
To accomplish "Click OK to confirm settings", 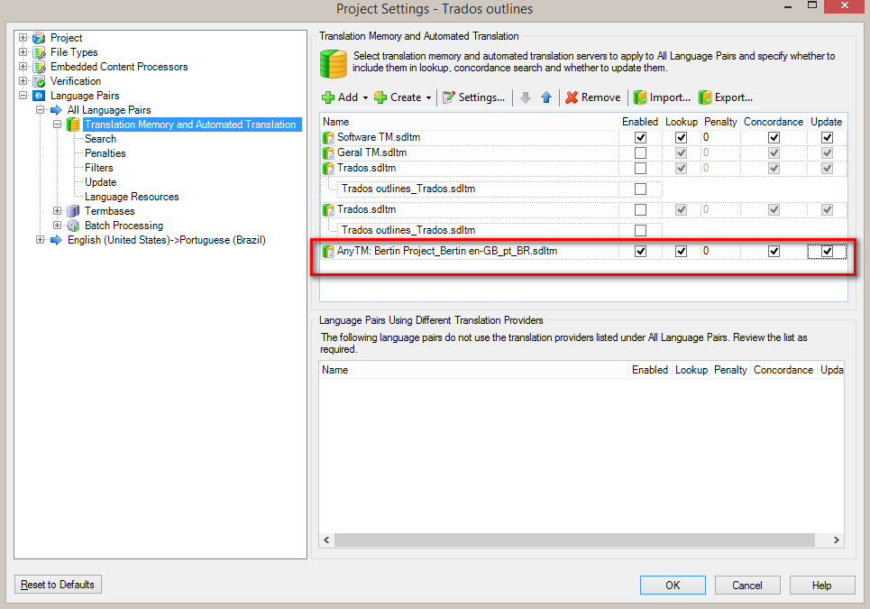I will click(673, 586).
